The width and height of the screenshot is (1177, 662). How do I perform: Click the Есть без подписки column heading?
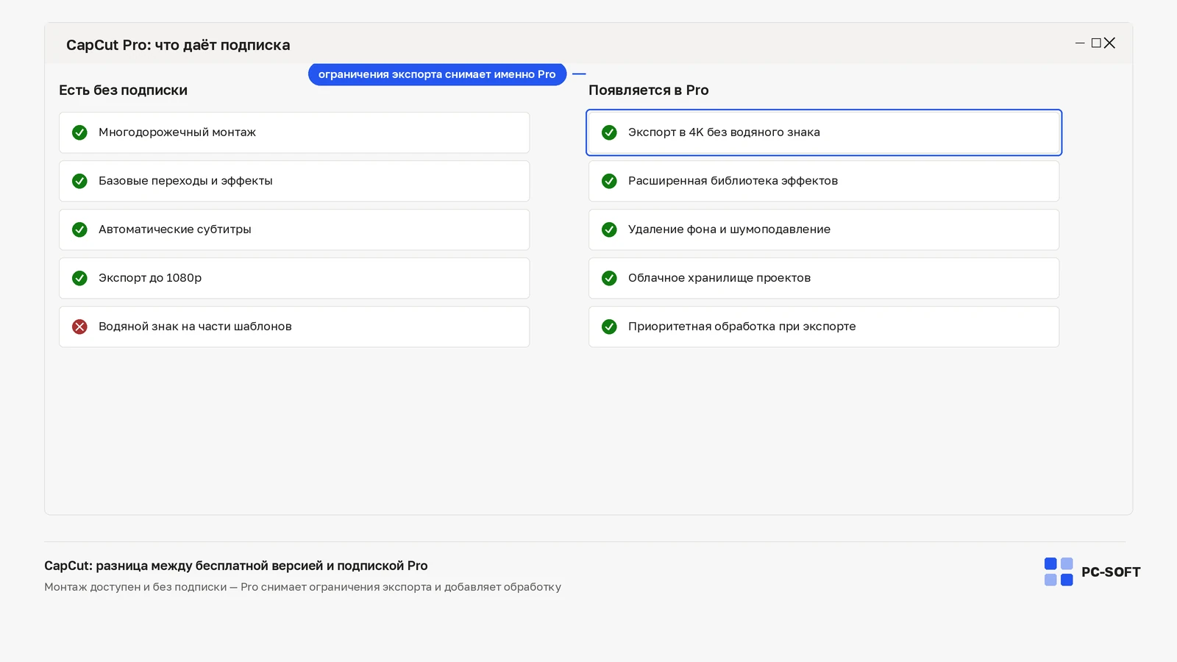coord(123,90)
